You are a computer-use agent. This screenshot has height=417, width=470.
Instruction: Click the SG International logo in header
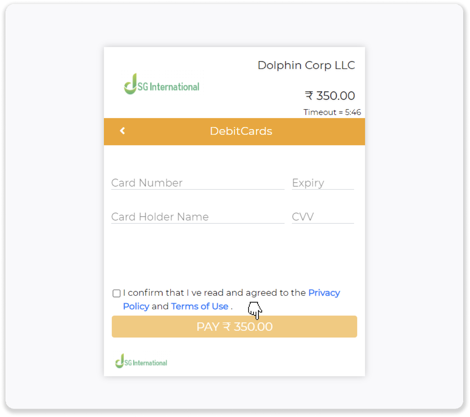162,84
